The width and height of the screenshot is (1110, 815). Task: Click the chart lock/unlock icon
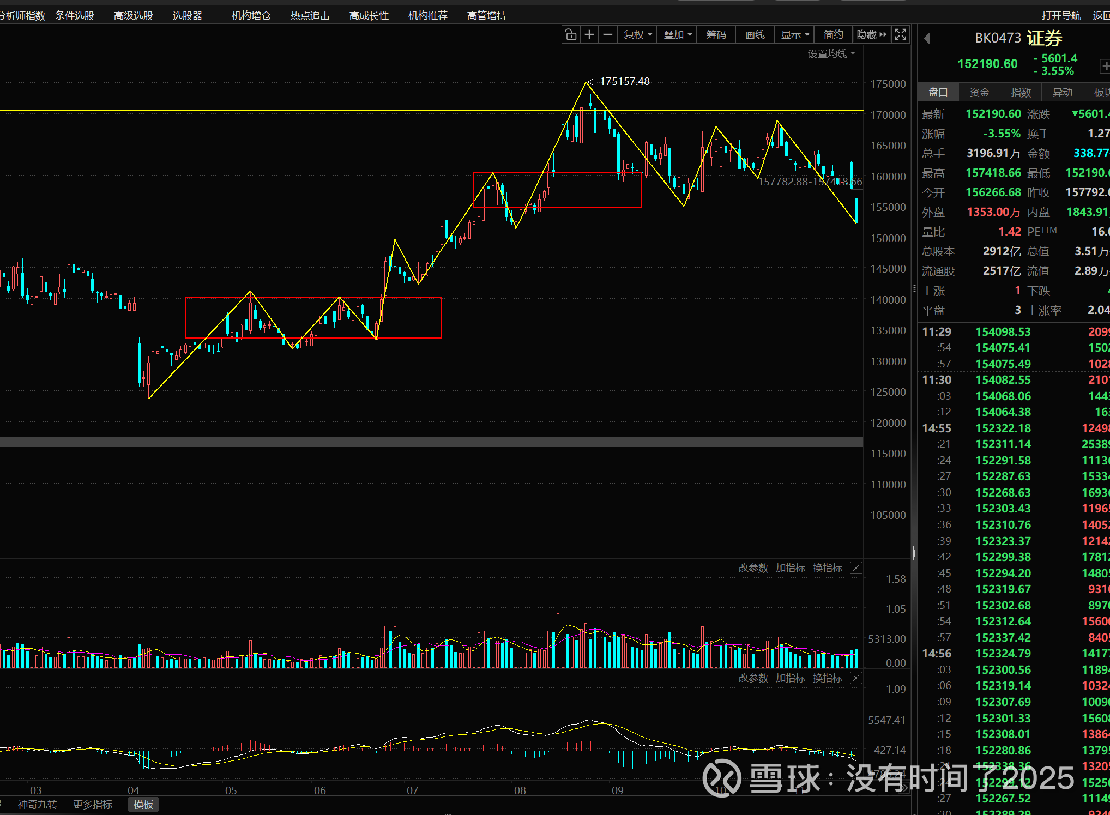[571, 35]
